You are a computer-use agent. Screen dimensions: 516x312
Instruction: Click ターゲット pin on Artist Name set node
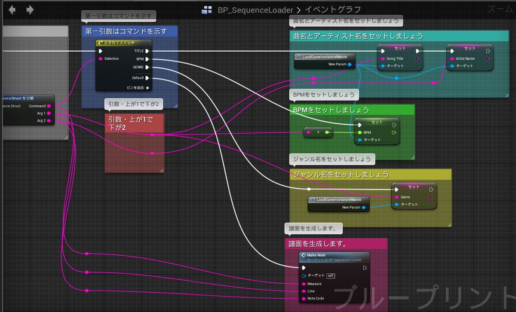click(x=452, y=66)
